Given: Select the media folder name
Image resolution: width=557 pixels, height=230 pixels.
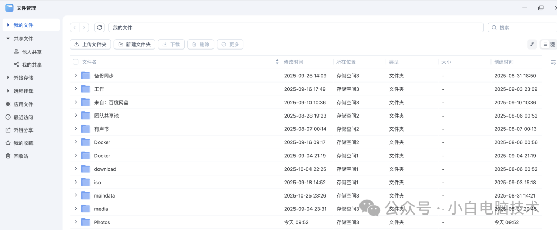Looking at the screenshot, I should click(x=101, y=209).
